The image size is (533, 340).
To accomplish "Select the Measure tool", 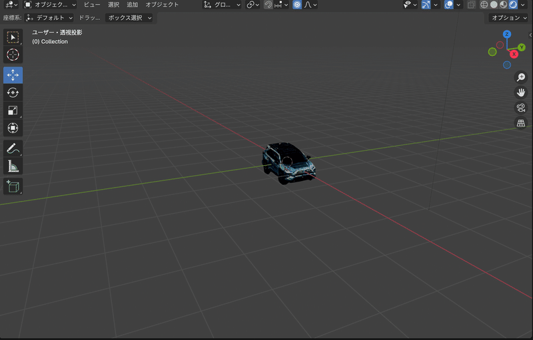I will [x=13, y=166].
